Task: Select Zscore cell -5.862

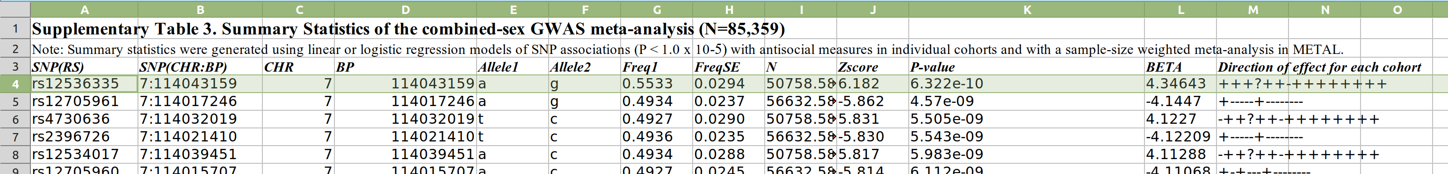Action: [872, 101]
